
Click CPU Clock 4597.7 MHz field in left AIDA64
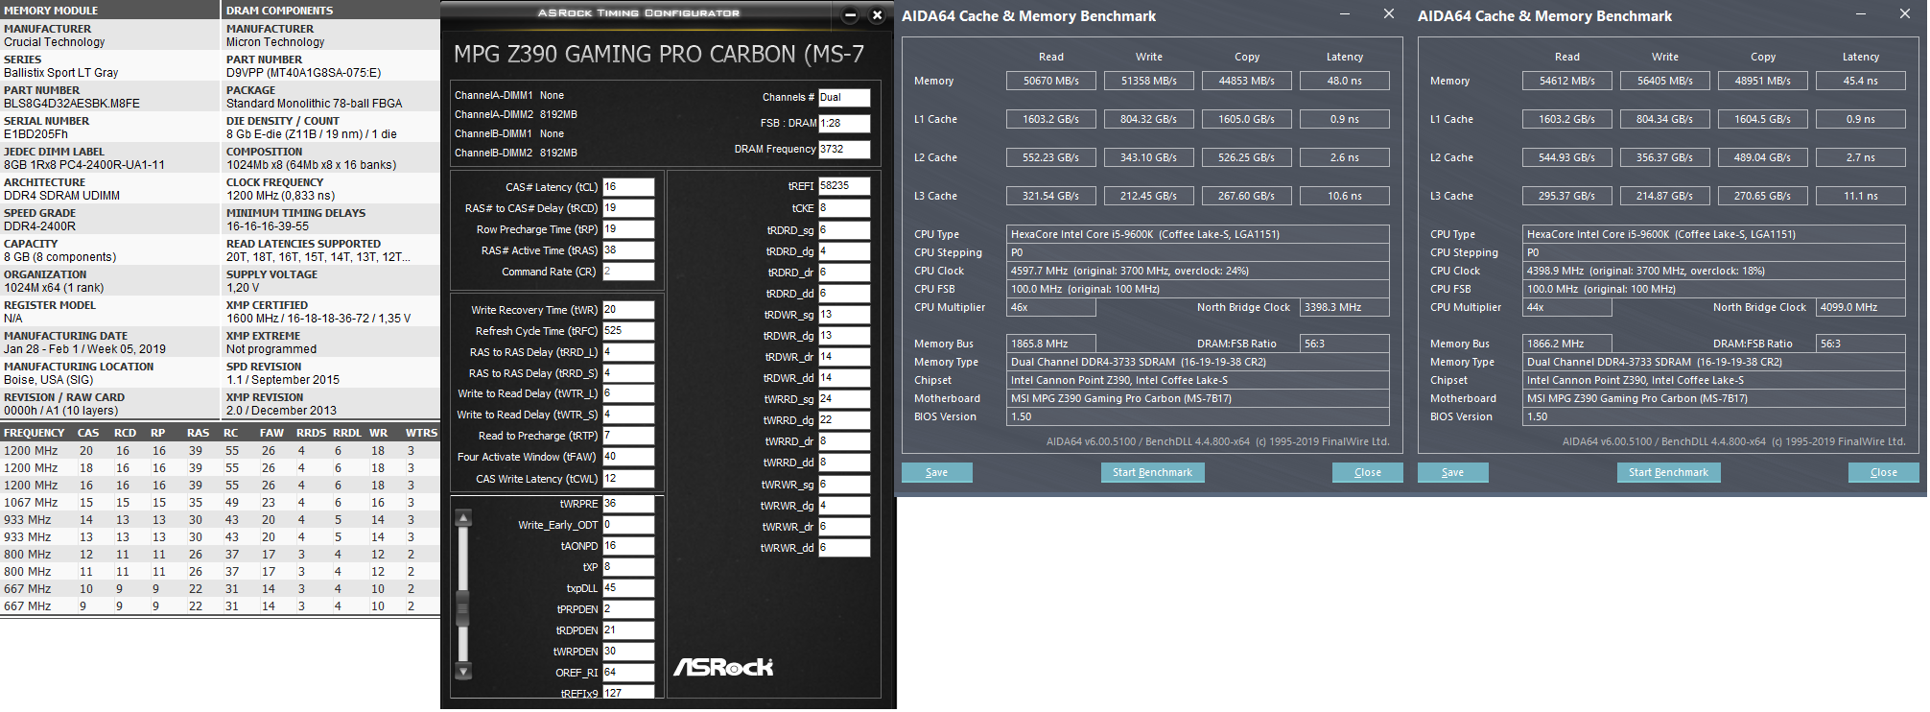click(x=1198, y=271)
